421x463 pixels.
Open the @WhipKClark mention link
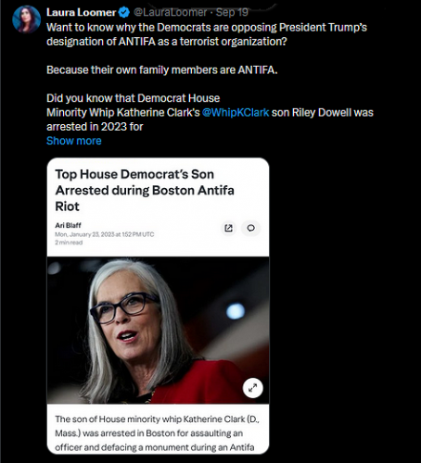[x=236, y=112]
